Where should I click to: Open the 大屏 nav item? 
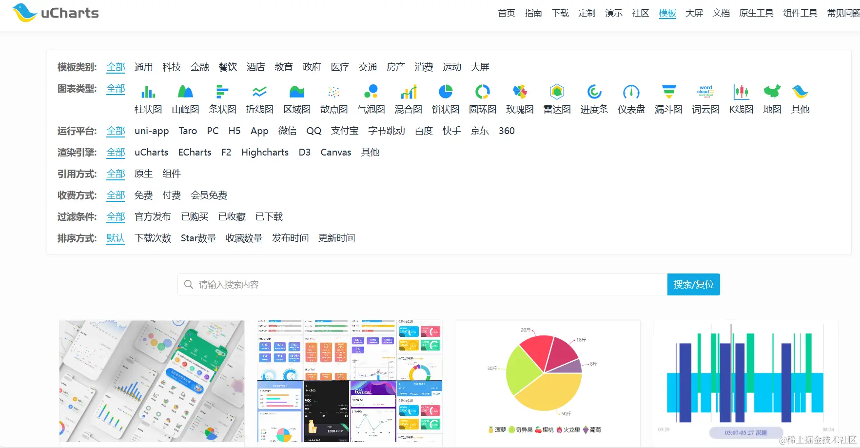[x=694, y=13]
